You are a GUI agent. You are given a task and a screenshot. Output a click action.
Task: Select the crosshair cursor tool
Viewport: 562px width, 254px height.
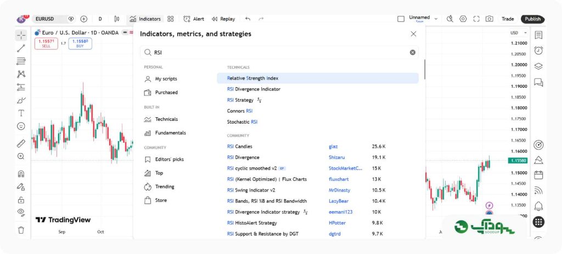pyautogui.click(x=21, y=35)
